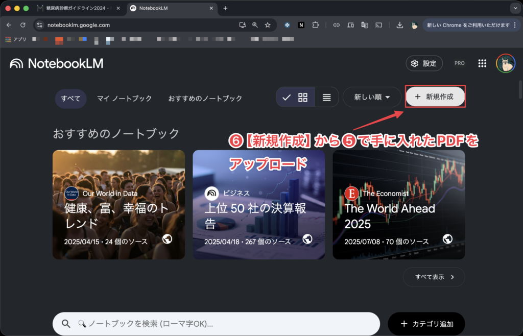Reload the NotebookLM page

point(23,25)
